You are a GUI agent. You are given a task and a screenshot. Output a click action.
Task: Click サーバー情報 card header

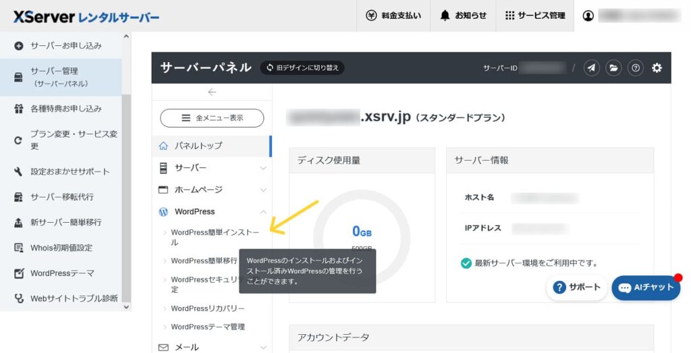[x=550, y=161]
